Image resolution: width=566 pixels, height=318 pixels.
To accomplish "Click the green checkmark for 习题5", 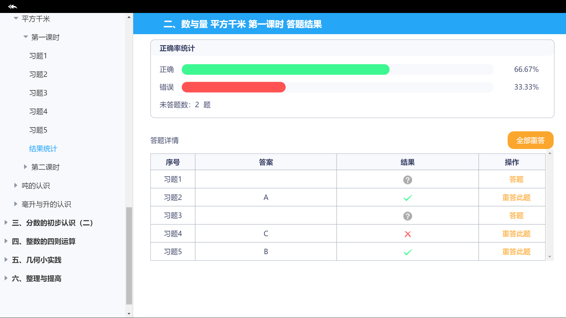I will tap(407, 252).
